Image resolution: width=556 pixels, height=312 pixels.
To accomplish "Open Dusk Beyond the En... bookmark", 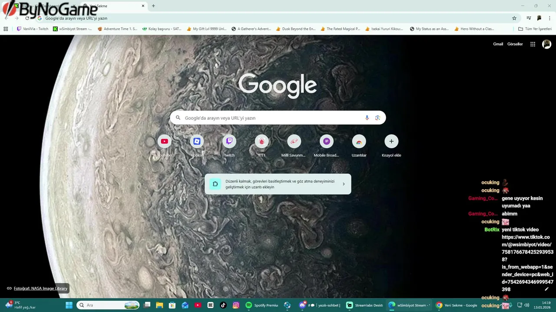I will tap(296, 29).
